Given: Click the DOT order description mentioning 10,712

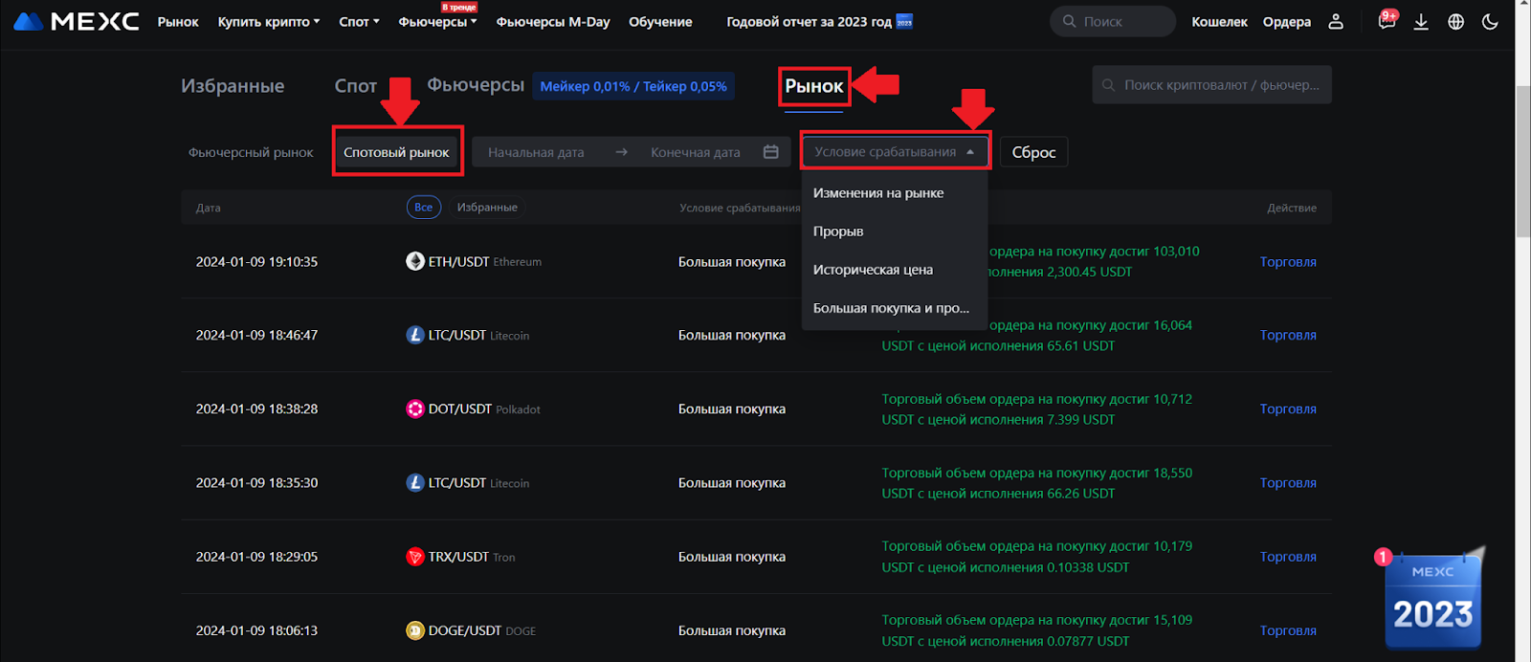Looking at the screenshot, I should [1037, 408].
